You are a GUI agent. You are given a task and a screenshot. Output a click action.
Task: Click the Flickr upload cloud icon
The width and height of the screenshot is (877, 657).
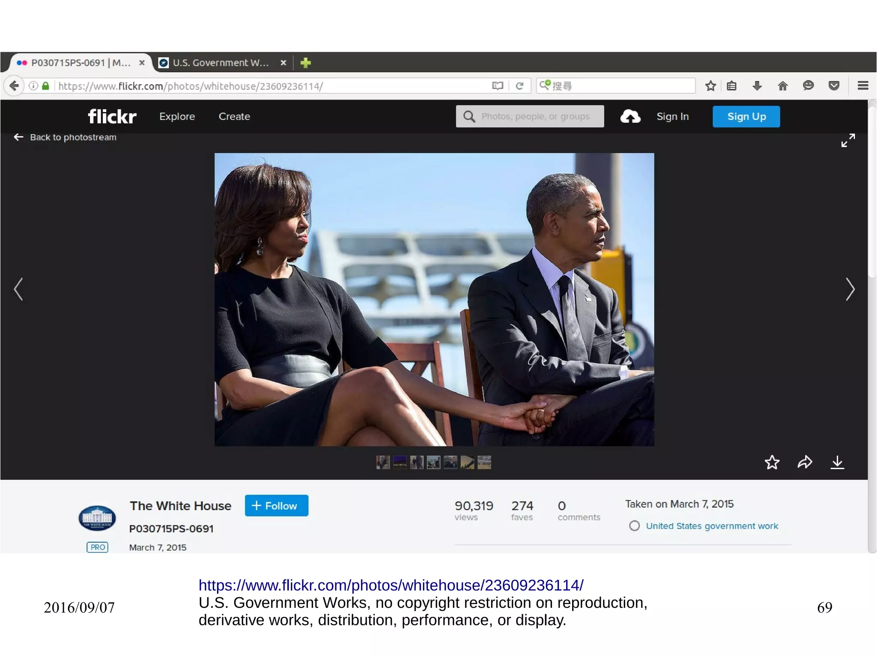pos(630,116)
